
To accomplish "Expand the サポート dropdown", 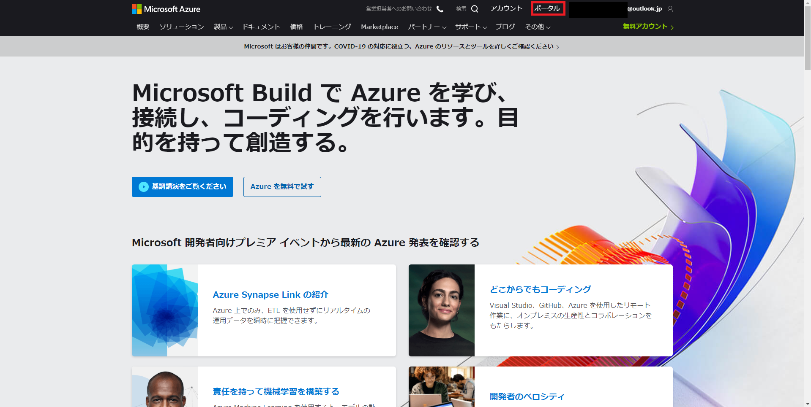I will 471,27.
